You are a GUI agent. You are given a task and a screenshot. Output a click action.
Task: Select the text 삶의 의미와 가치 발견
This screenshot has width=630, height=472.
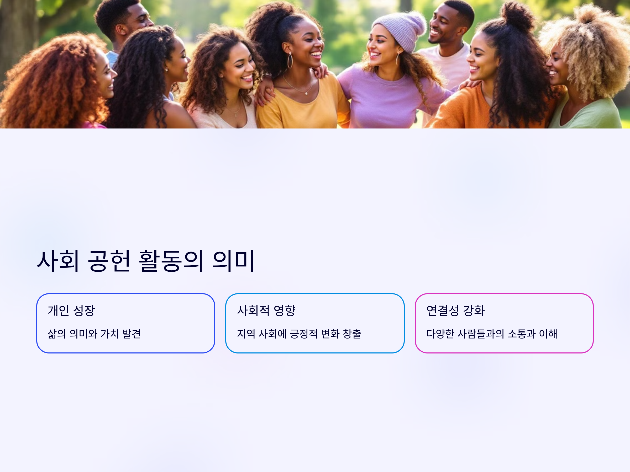(94, 334)
